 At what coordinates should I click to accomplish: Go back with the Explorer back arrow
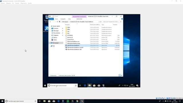tap(50, 22)
